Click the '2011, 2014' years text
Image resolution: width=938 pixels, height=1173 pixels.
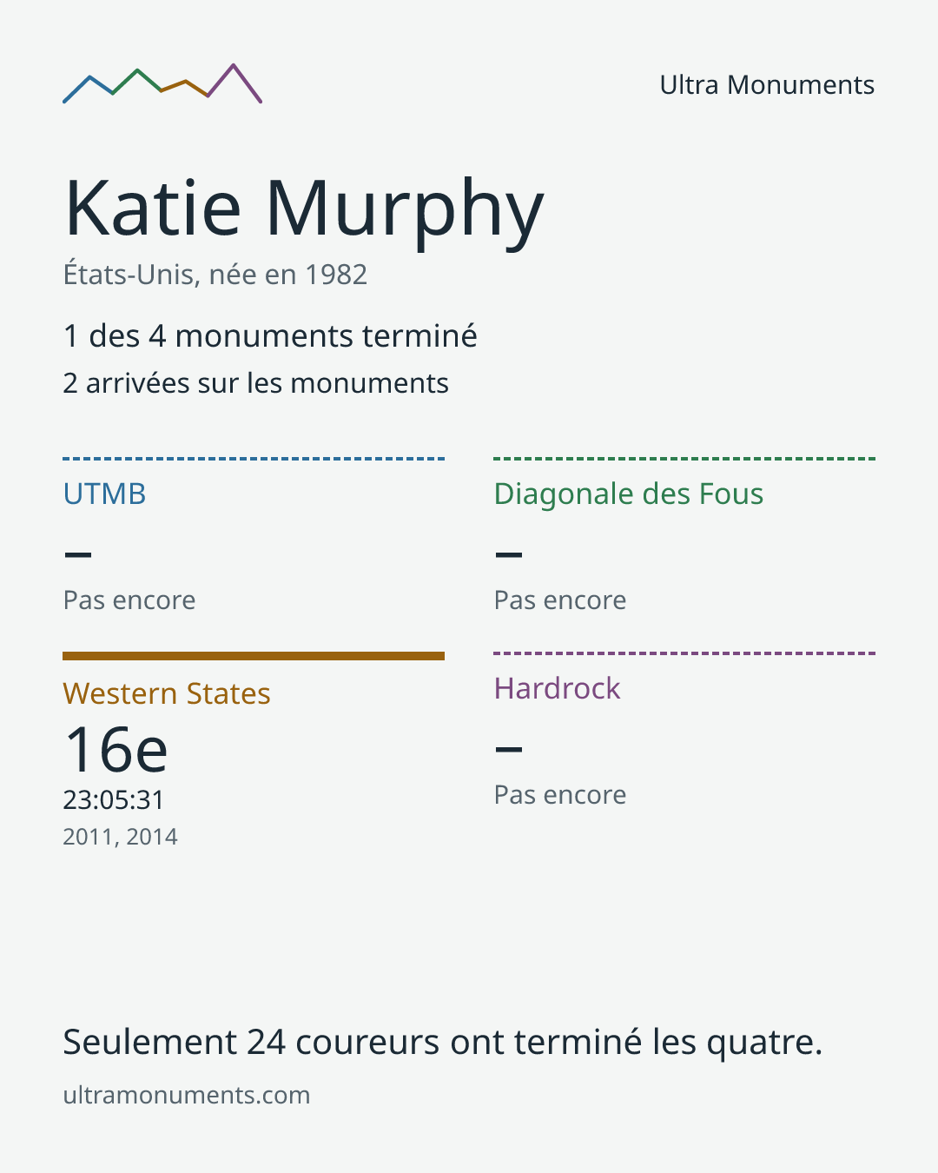point(121,837)
